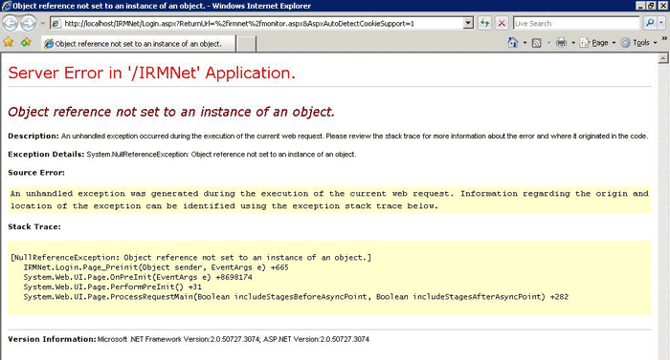Image resolution: width=670 pixels, height=360 pixels.
Task: Click the italic 'Object reference not set' heading
Action: pyautogui.click(x=171, y=112)
